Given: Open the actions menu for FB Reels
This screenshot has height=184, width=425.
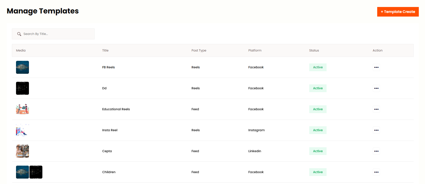Looking at the screenshot, I should (376, 67).
